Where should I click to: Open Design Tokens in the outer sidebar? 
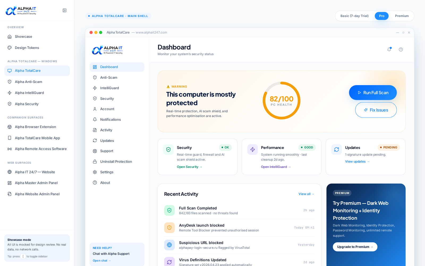click(x=37, y=48)
